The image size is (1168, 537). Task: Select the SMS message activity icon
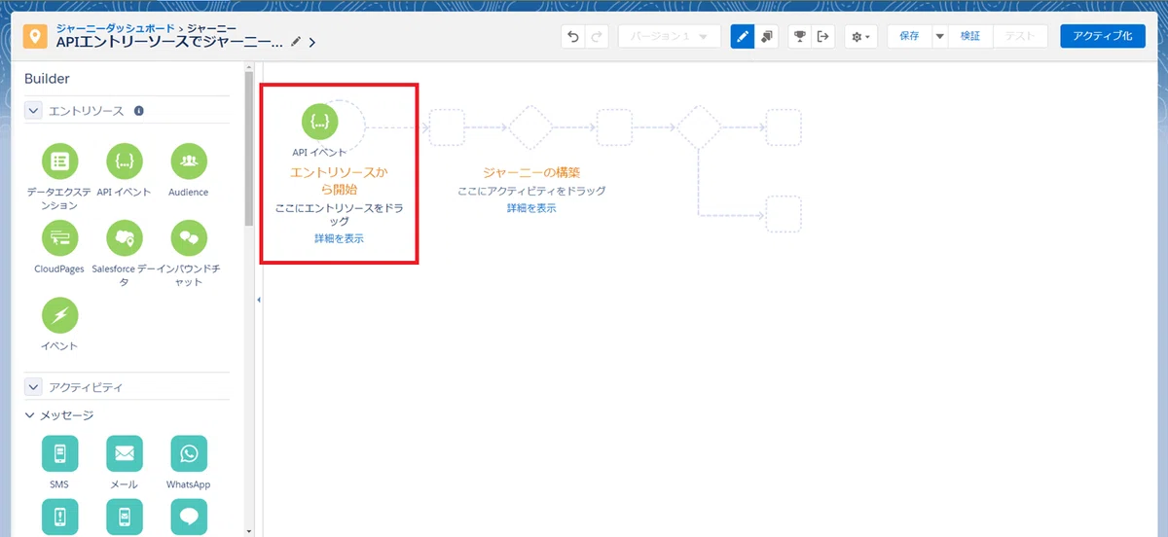59,453
